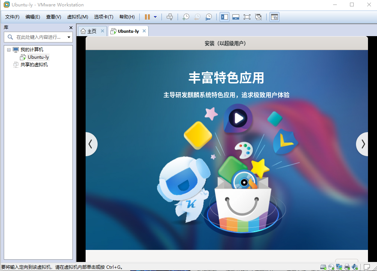Click the printer status bar icon

[347, 267]
